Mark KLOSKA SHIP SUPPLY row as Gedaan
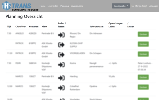The image size is (159, 100). coord(143,44)
